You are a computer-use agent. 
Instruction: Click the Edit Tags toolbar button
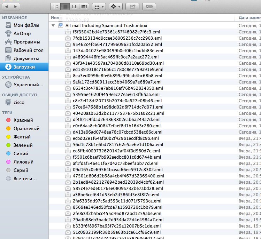(149, 6)
